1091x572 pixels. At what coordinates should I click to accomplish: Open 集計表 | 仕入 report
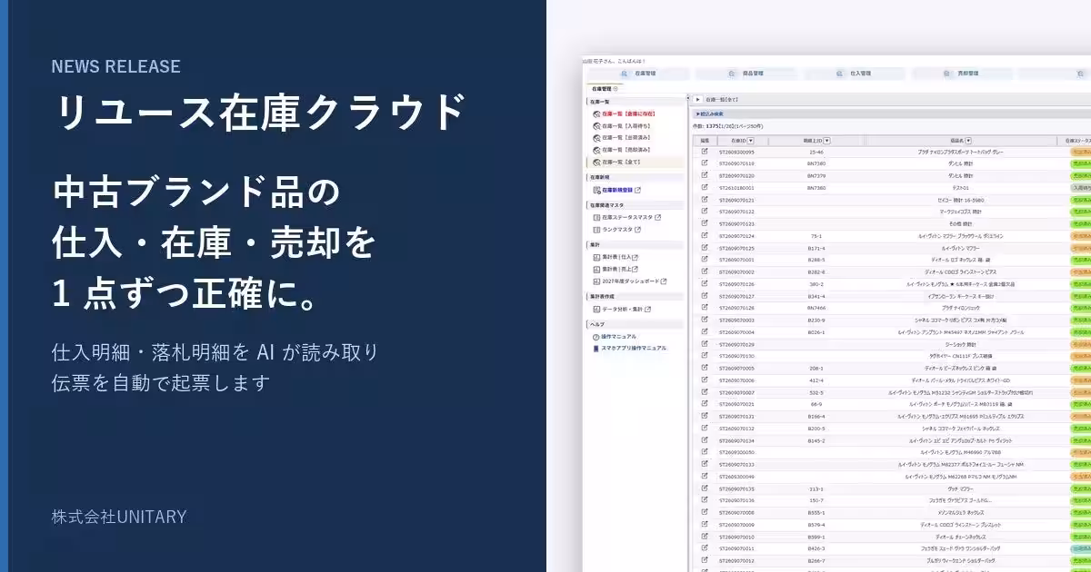tap(616, 257)
